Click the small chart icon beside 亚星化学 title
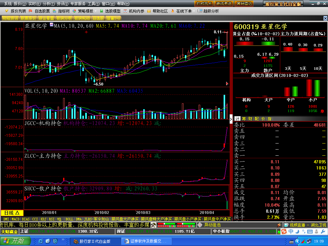 click(52, 25)
